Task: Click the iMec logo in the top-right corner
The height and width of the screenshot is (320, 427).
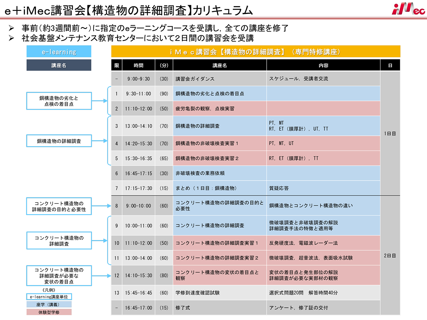Action: [408, 9]
